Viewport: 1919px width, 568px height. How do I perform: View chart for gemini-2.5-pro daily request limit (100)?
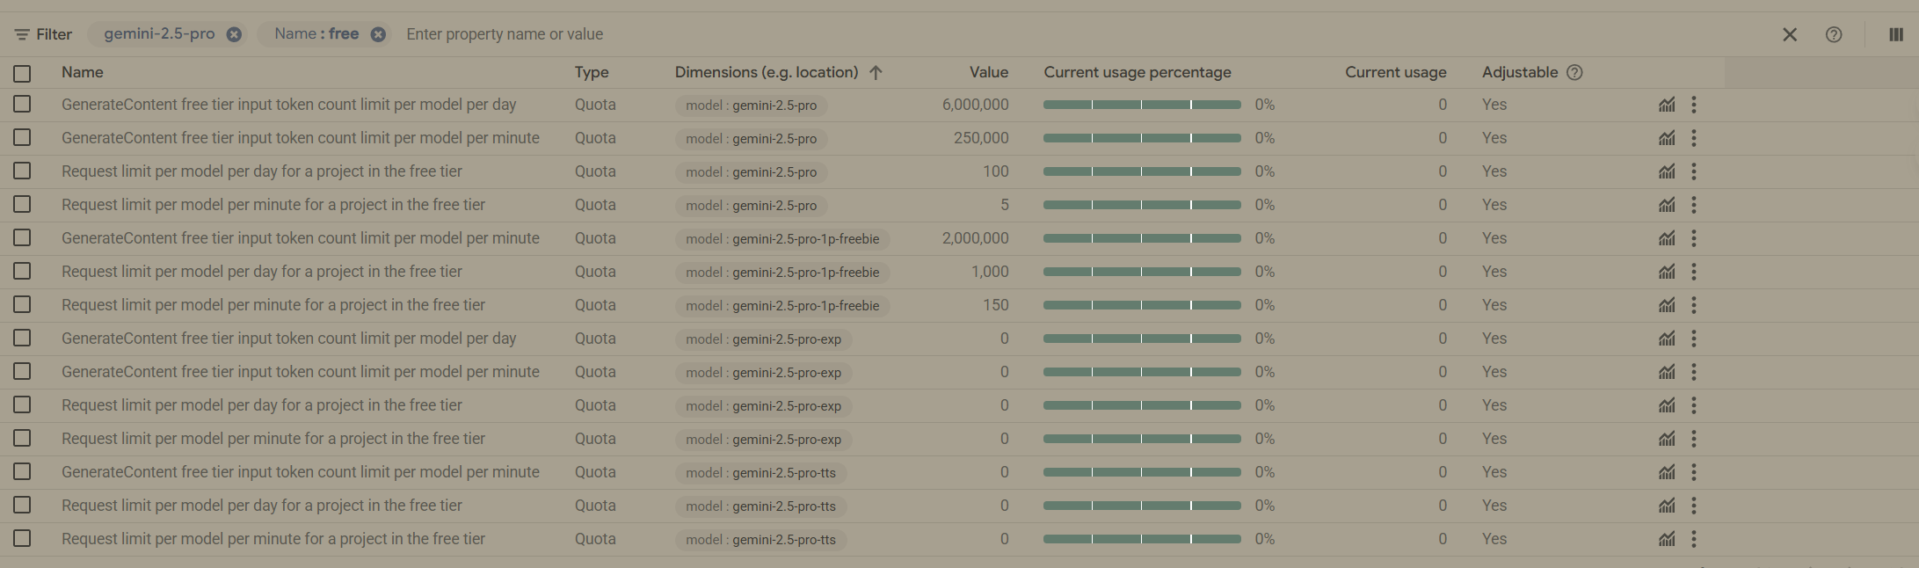click(1667, 171)
